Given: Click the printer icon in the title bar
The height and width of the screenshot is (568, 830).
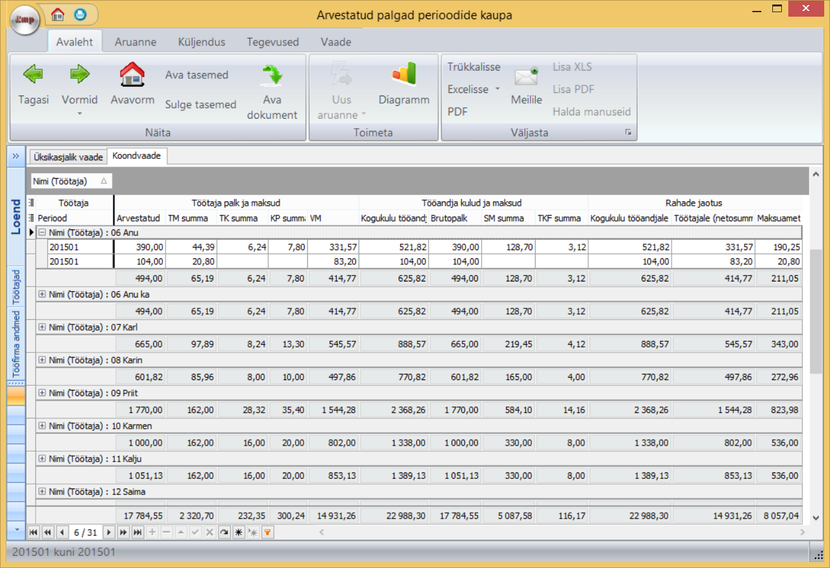Looking at the screenshot, I should [x=80, y=13].
